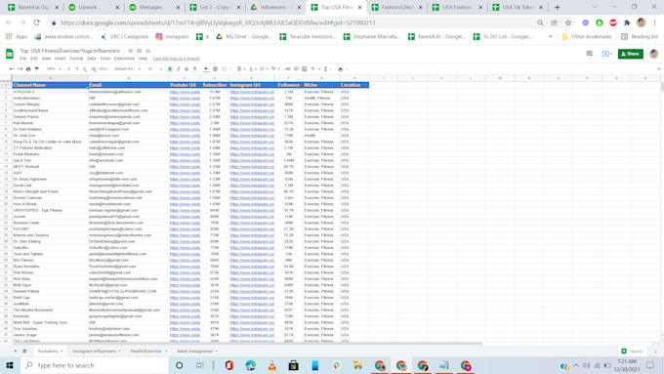Screen dimensions: 664x374
Task: Open the Windows Start menu
Action: coord(10,365)
